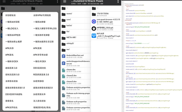
Task: Click the classes2.dex file icon
Action: [x=64, y=76]
